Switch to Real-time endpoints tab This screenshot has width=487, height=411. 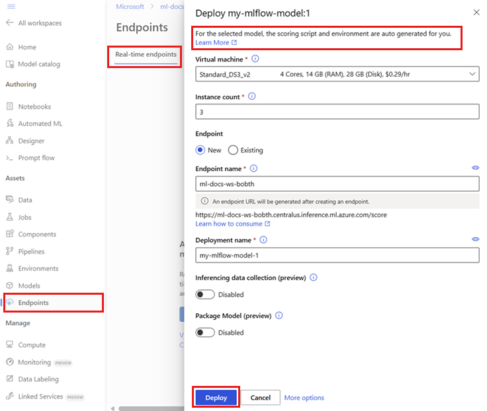point(146,55)
